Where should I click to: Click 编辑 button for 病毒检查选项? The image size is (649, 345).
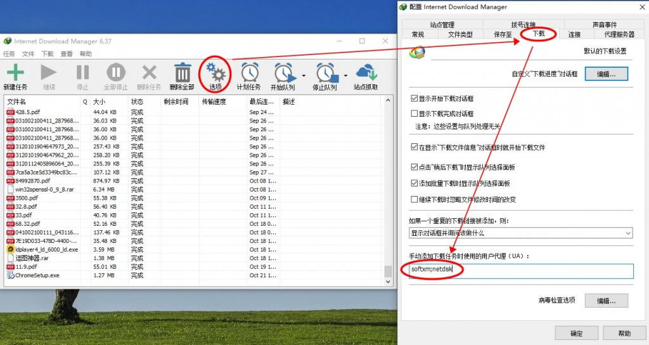pyautogui.click(x=607, y=301)
